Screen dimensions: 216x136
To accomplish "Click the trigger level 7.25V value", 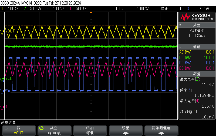I will (204, 9).
